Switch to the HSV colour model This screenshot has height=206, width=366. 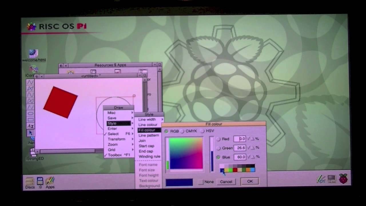coord(202,131)
